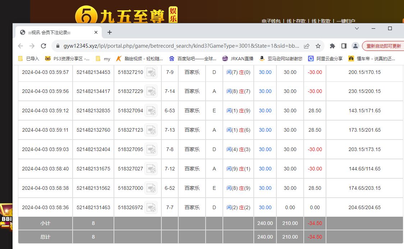Select result 闲(8) 庄(7)

pyautogui.click(x=238, y=91)
